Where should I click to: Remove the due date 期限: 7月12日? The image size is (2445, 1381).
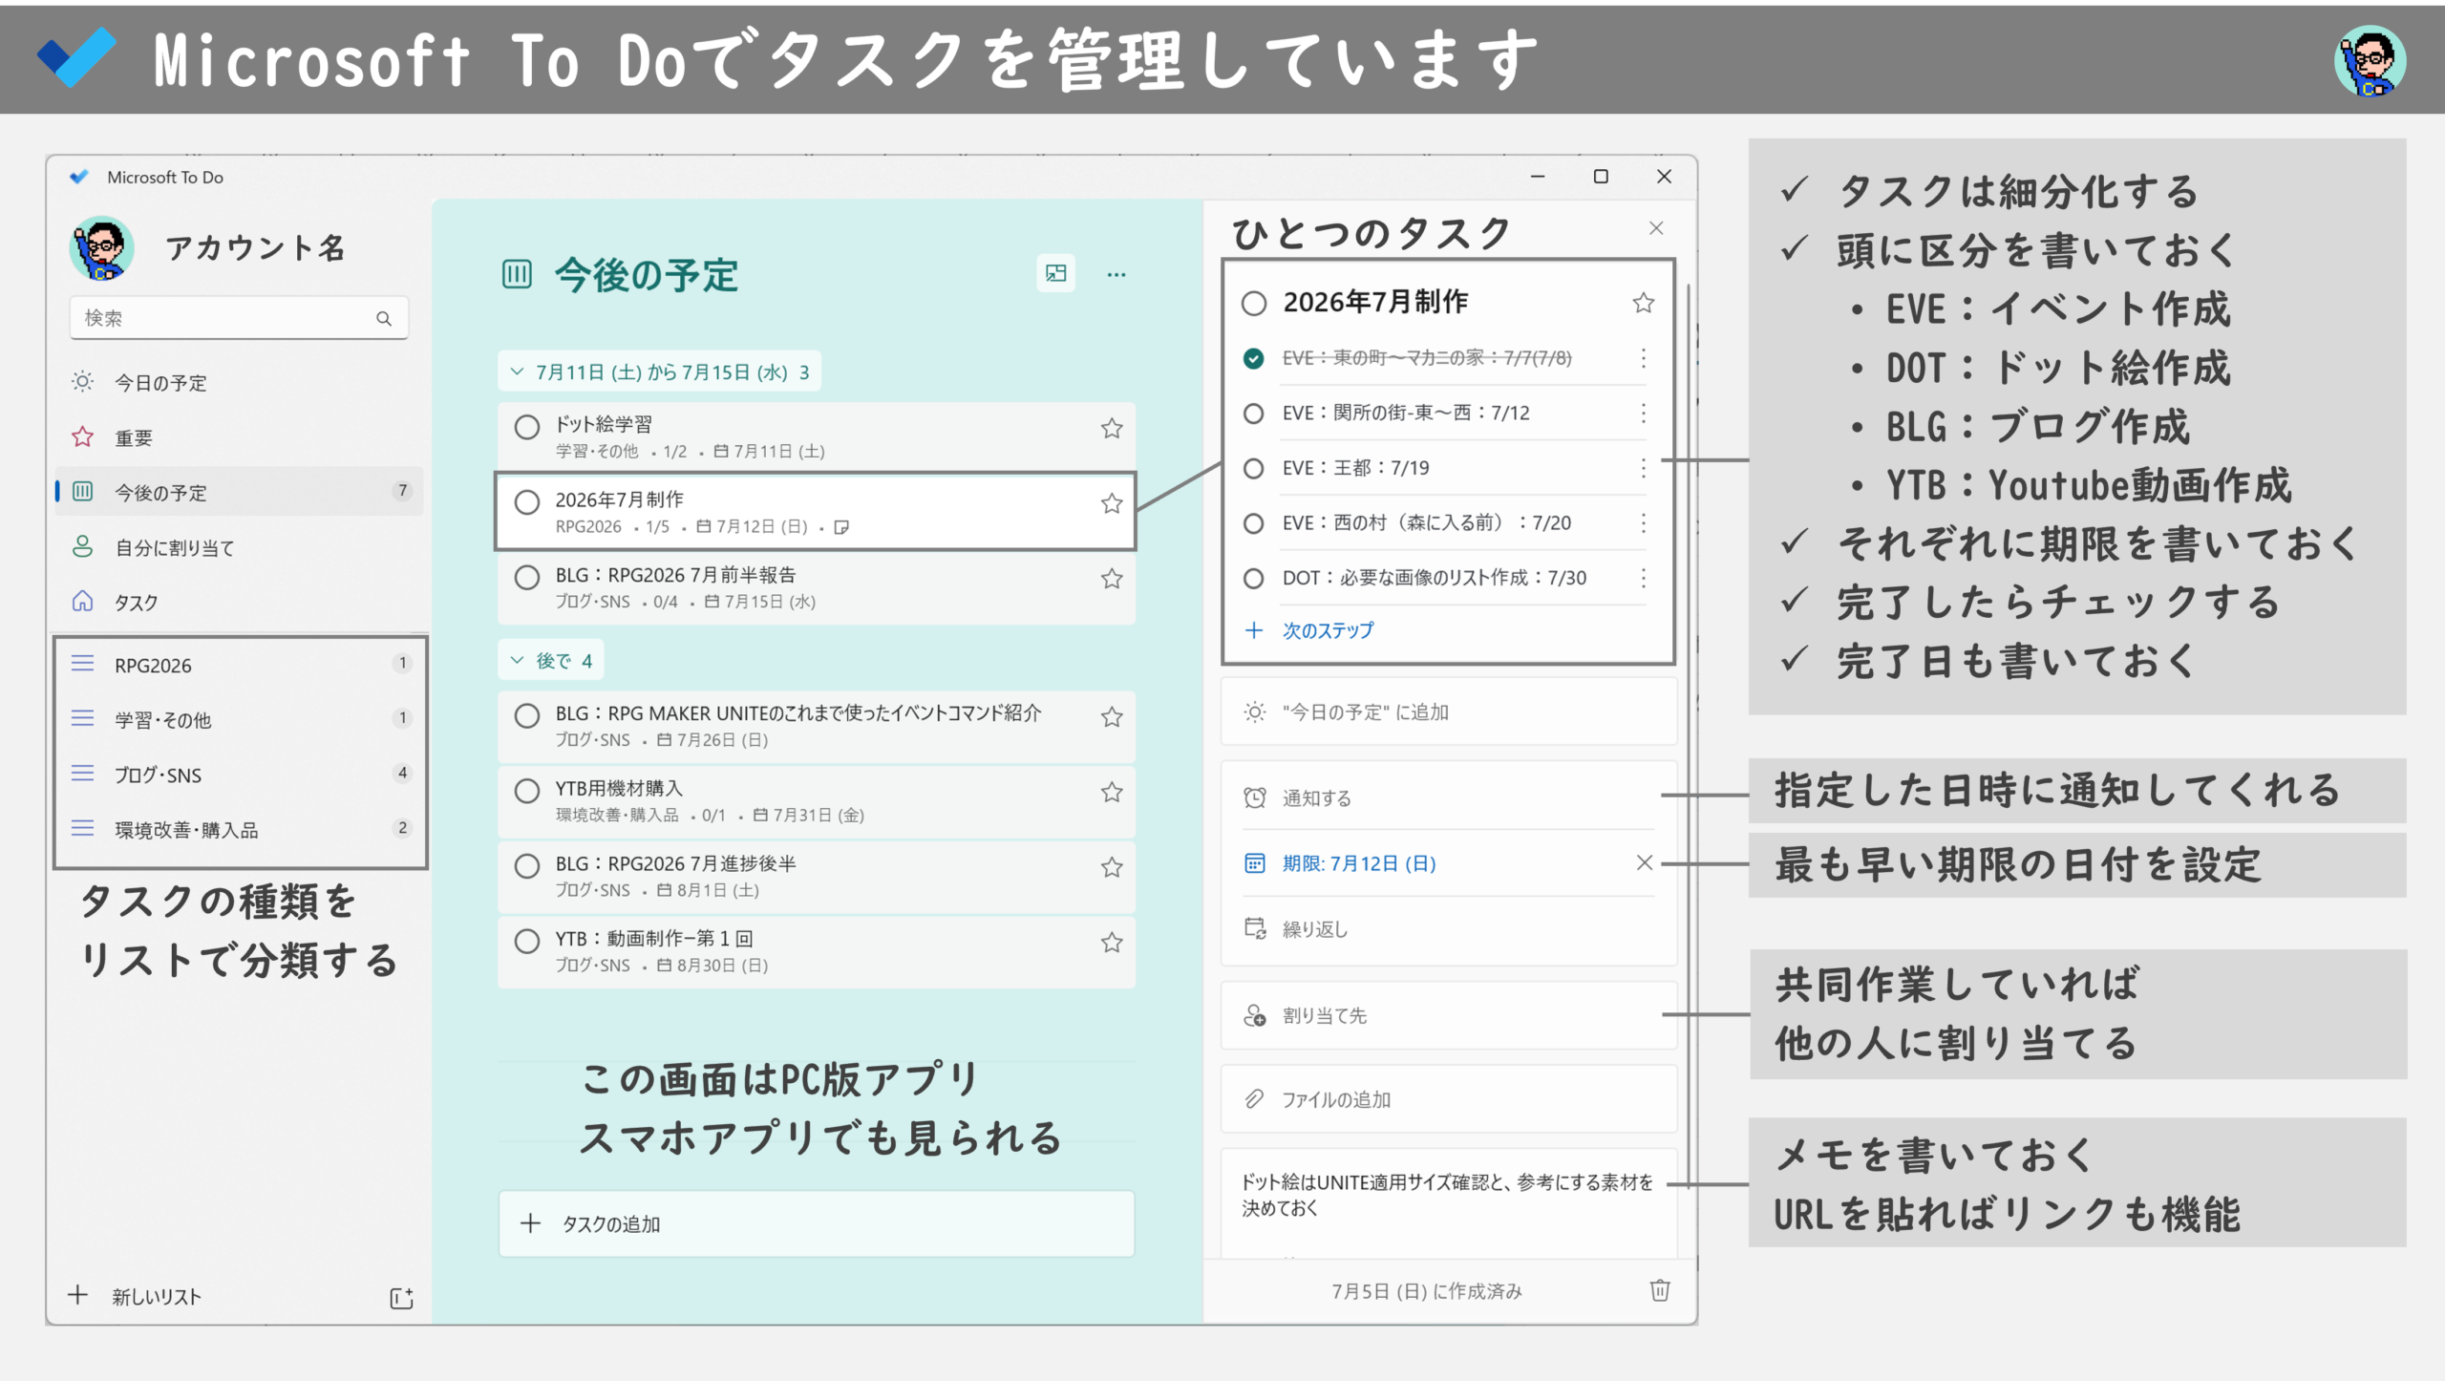1644,863
